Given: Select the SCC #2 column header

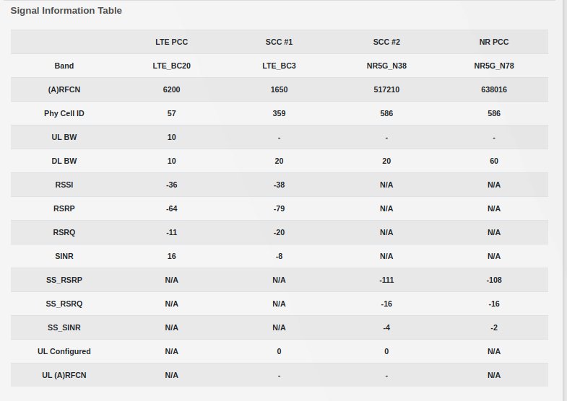Looking at the screenshot, I should click(386, 42).
